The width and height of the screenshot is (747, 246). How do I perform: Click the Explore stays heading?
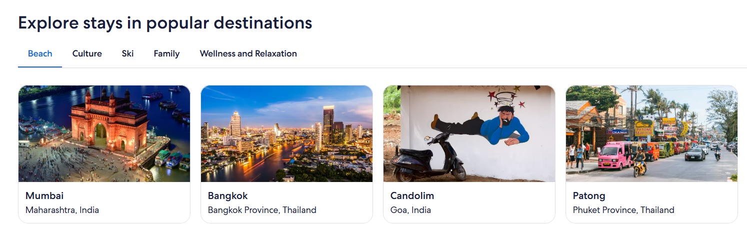coord(165,23)
